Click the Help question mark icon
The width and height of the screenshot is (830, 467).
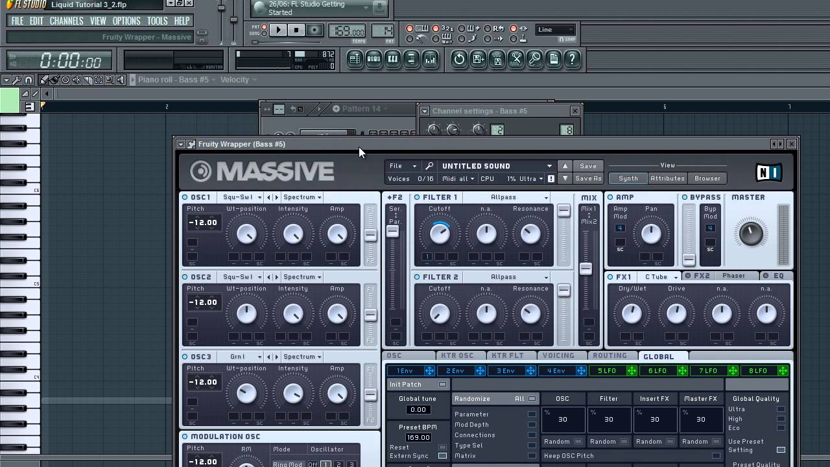tap(572, 60)
